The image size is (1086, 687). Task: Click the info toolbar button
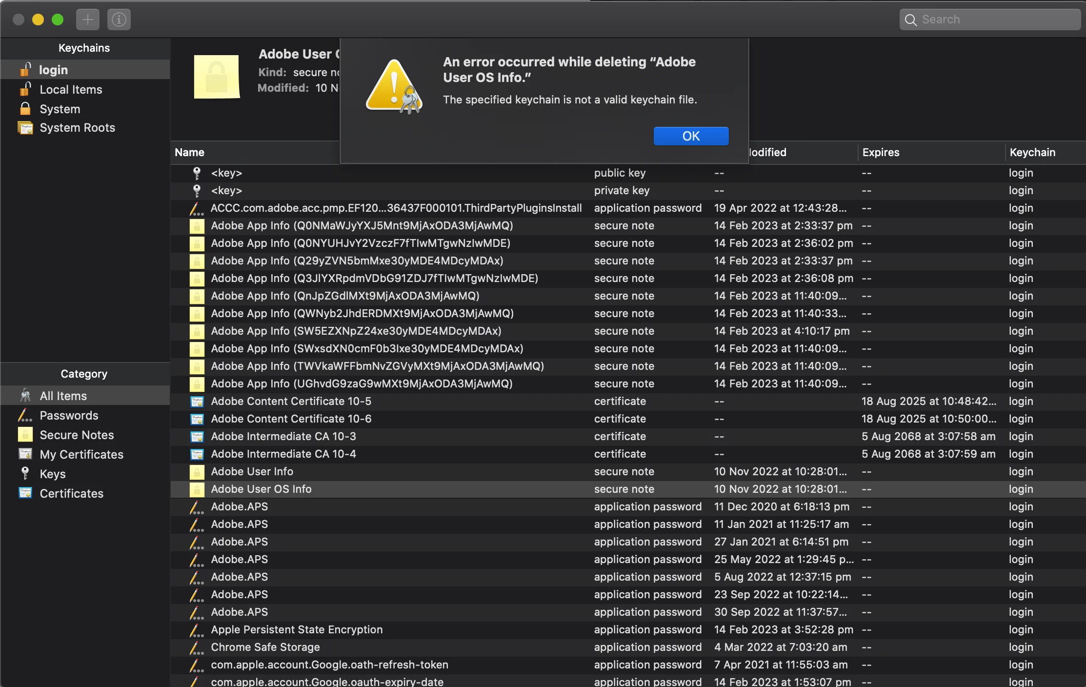119,20
